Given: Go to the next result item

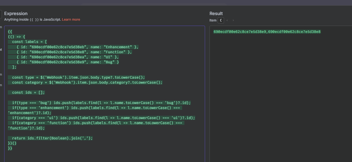Looking at the screenshot, I should pos(233,20).
